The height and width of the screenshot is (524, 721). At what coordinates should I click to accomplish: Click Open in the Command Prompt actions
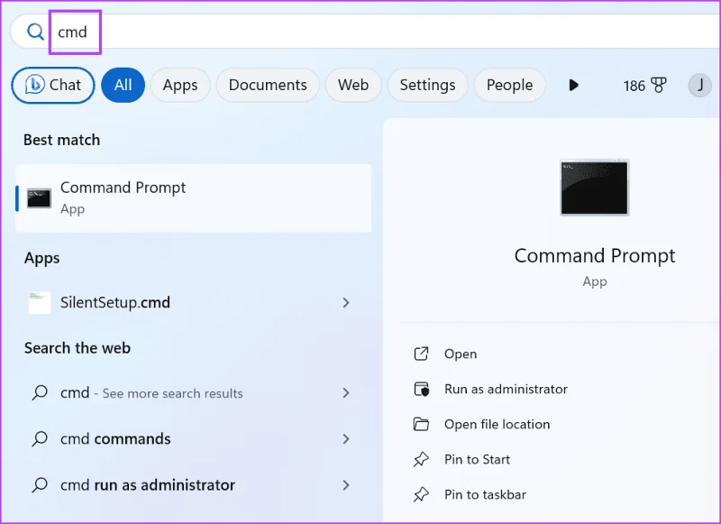(461, 354)
